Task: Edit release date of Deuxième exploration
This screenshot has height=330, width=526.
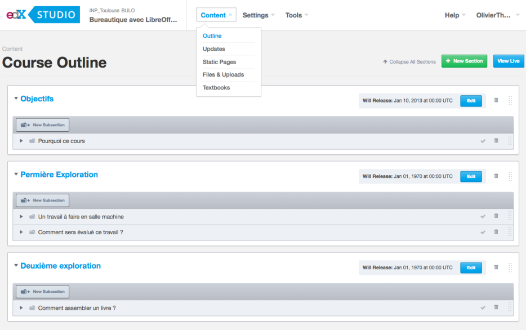Action: click(x=471, y=267)
